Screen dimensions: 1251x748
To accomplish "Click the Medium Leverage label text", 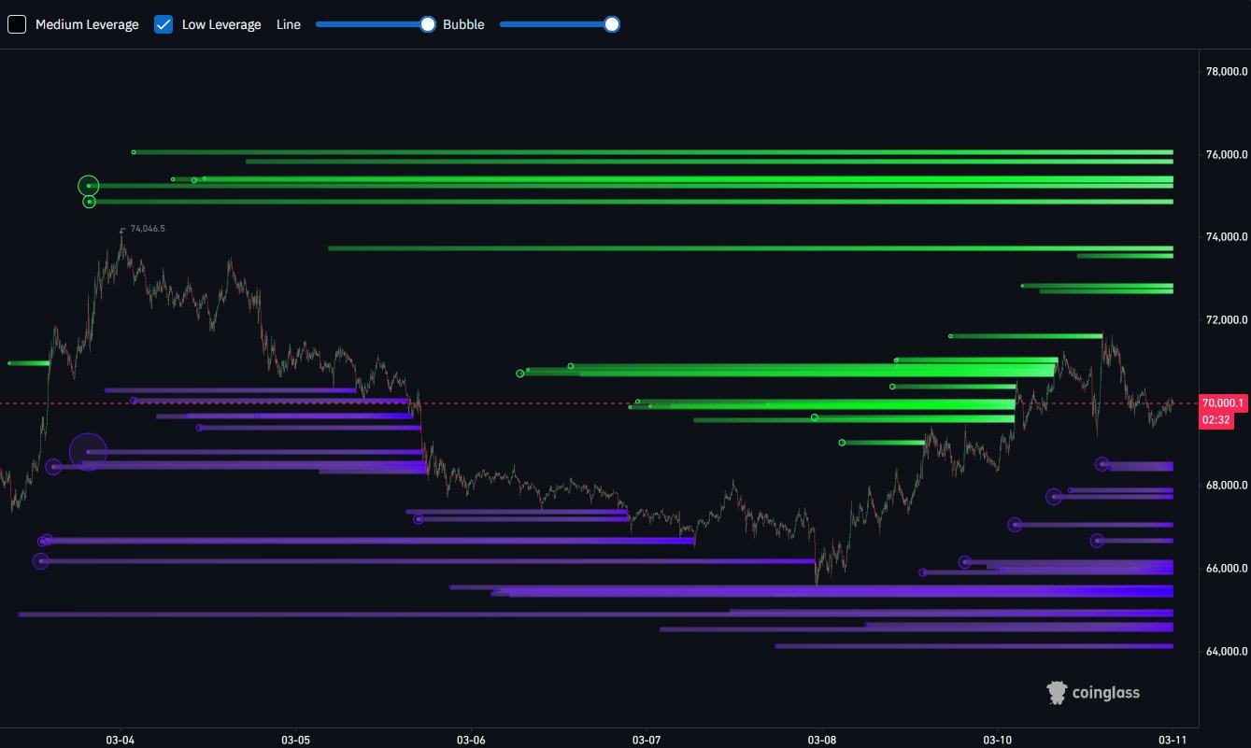I will (87, 25).
